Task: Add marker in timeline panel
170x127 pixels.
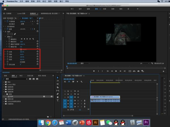Action: tap(77, 82)
